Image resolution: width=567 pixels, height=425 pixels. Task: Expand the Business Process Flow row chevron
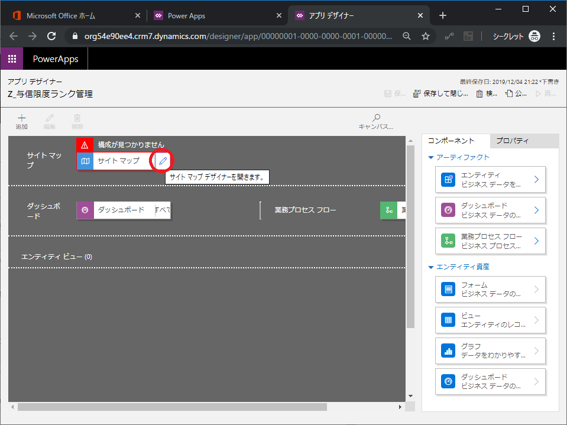537,241
